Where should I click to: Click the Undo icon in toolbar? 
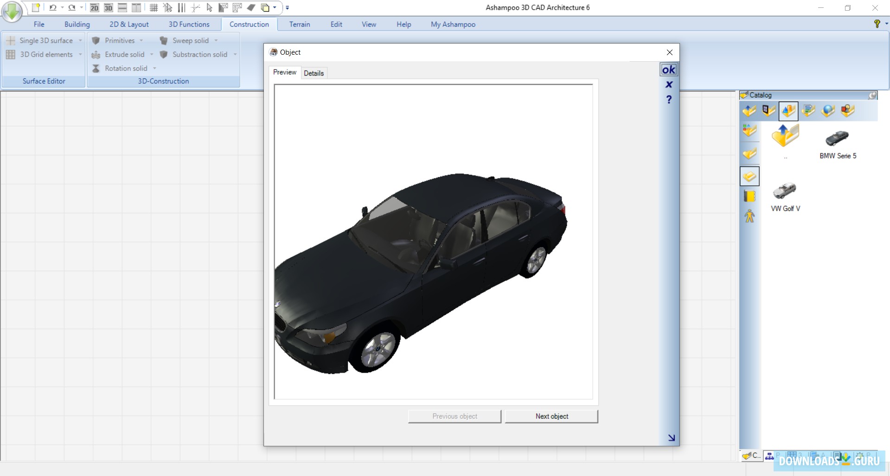[x=52, y=7]
